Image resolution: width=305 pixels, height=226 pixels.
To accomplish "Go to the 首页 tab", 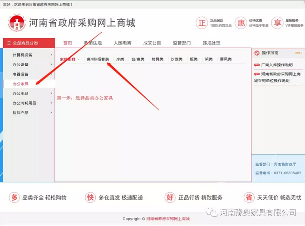I will pyautogui.click(x=68, y=43).
